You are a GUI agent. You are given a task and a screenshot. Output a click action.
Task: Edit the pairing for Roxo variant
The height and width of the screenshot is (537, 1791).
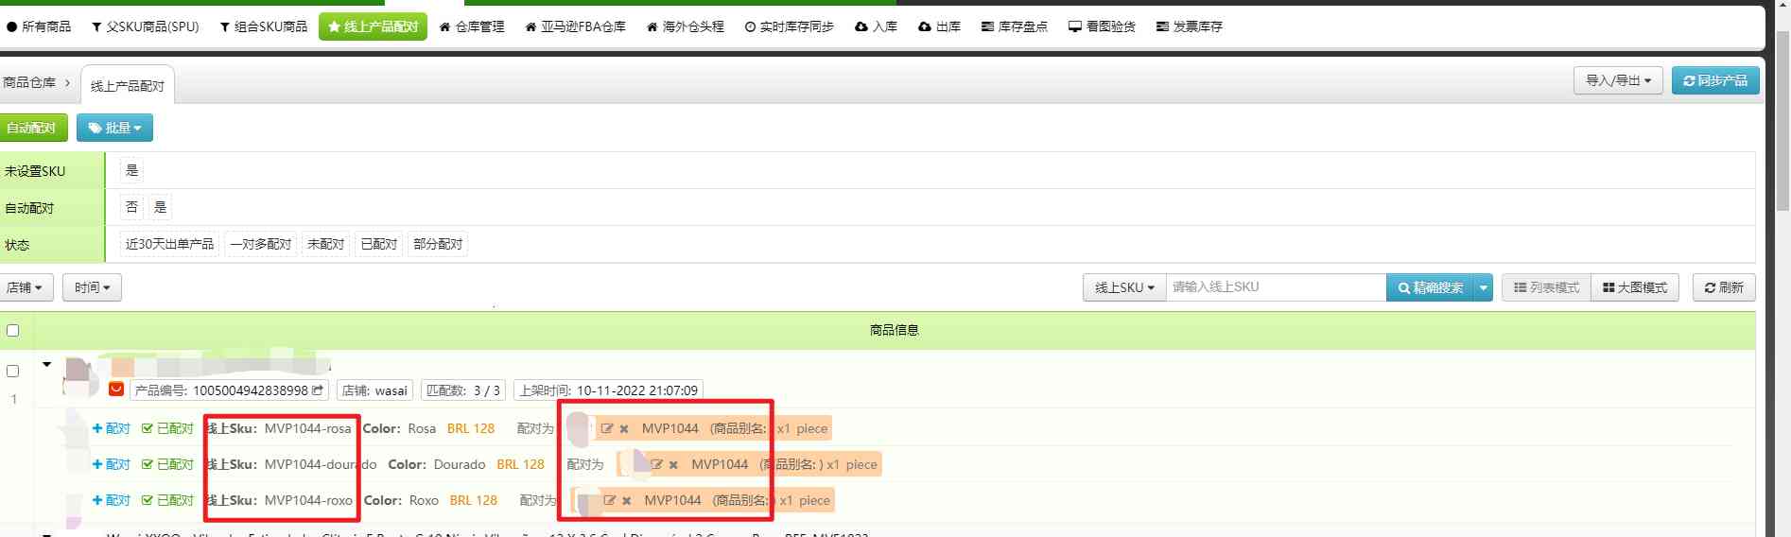610,500
